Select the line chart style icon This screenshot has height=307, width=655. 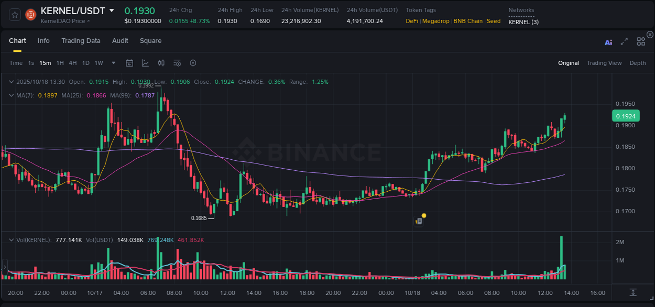(145, 63)
